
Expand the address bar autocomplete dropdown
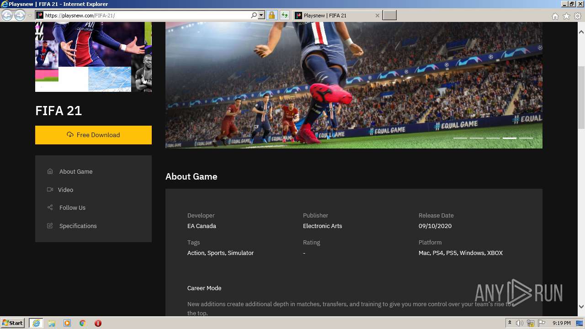coord(261,15)
